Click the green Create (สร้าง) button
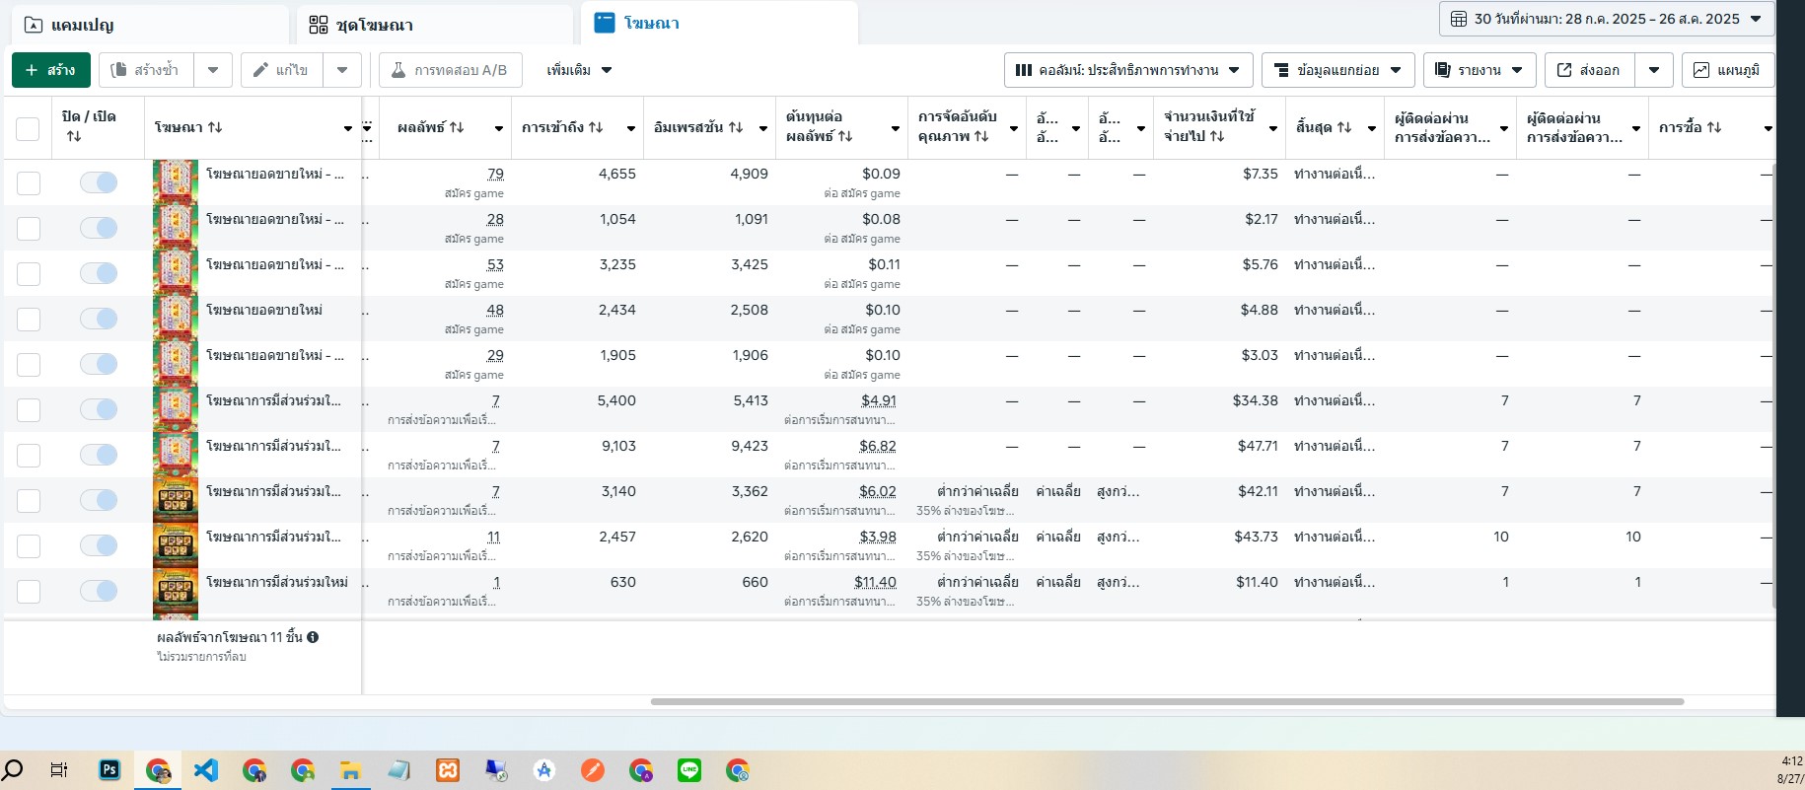1805x790 pixels. (x=50, y=70)
